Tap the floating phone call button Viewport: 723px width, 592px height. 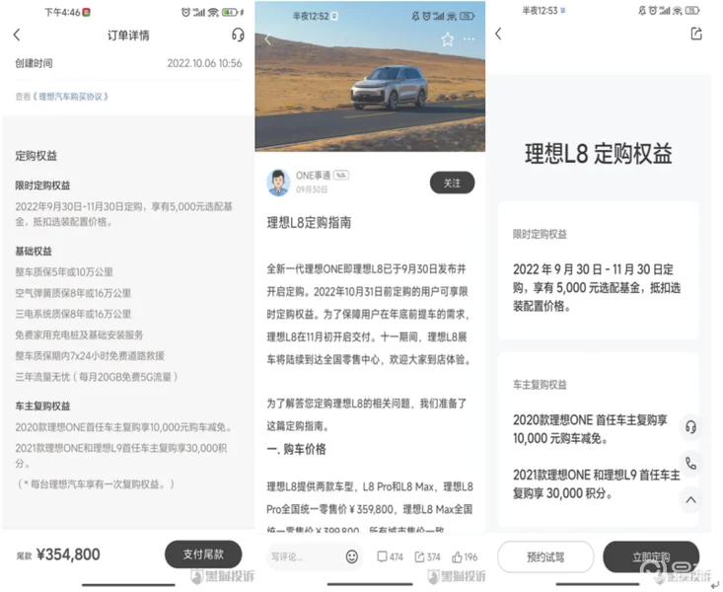pyautogui.click(x=690, y=463)
